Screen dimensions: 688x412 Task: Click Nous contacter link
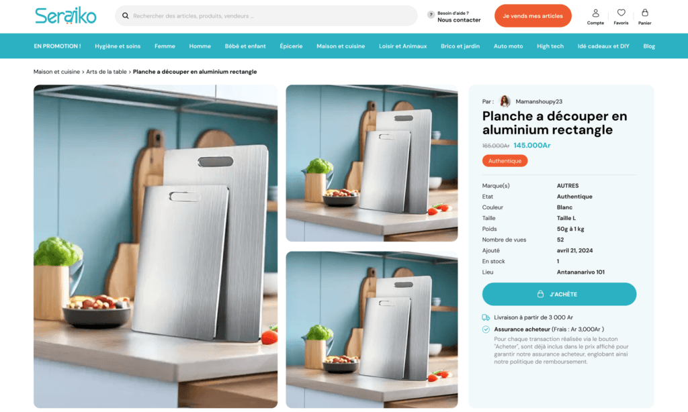point(459,19)
